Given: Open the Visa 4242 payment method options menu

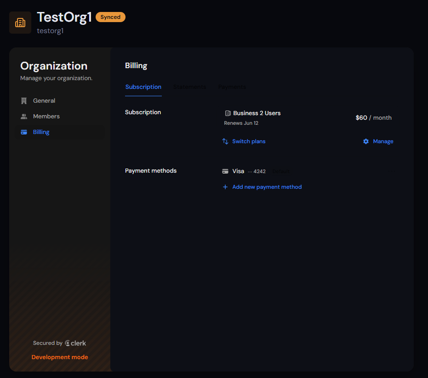Looking at the screenshot, I should point(392,171).
